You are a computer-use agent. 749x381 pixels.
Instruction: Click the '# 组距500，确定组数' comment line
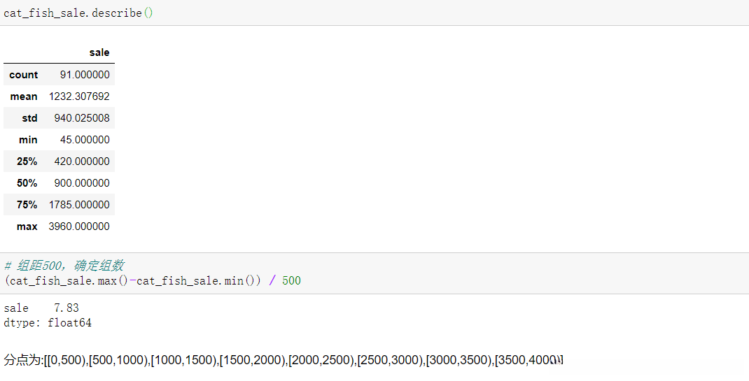click(64, 266)
